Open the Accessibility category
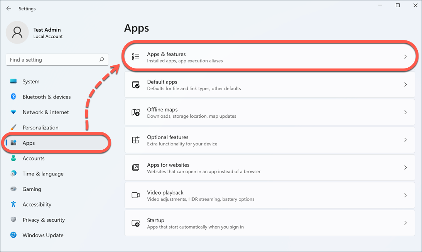422x252 pixels. pyautogui.click(x=57, y=204)
